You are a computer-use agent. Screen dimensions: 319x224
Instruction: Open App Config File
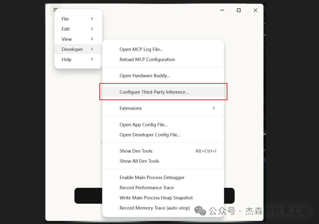144,125
